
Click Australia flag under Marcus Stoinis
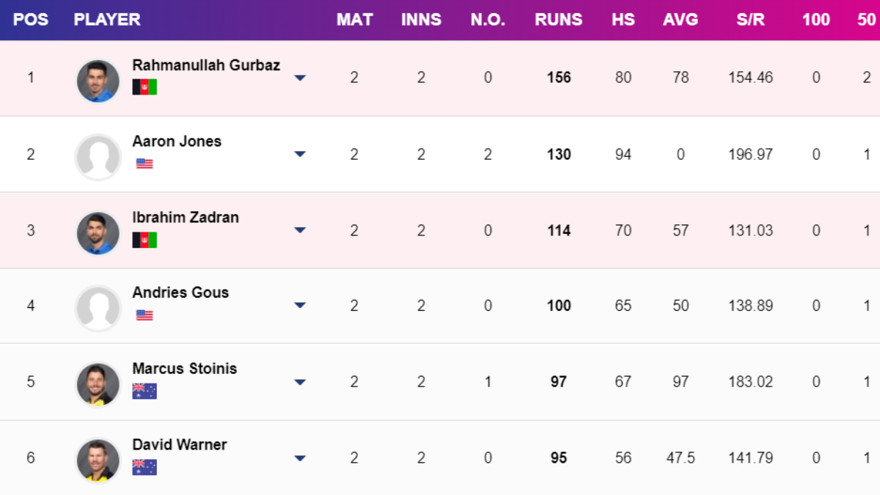click(144, 392)
